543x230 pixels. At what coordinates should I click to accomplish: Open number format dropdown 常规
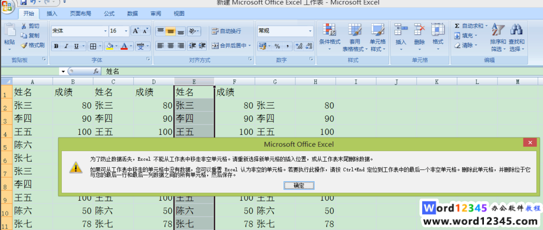tap(311, 31)
